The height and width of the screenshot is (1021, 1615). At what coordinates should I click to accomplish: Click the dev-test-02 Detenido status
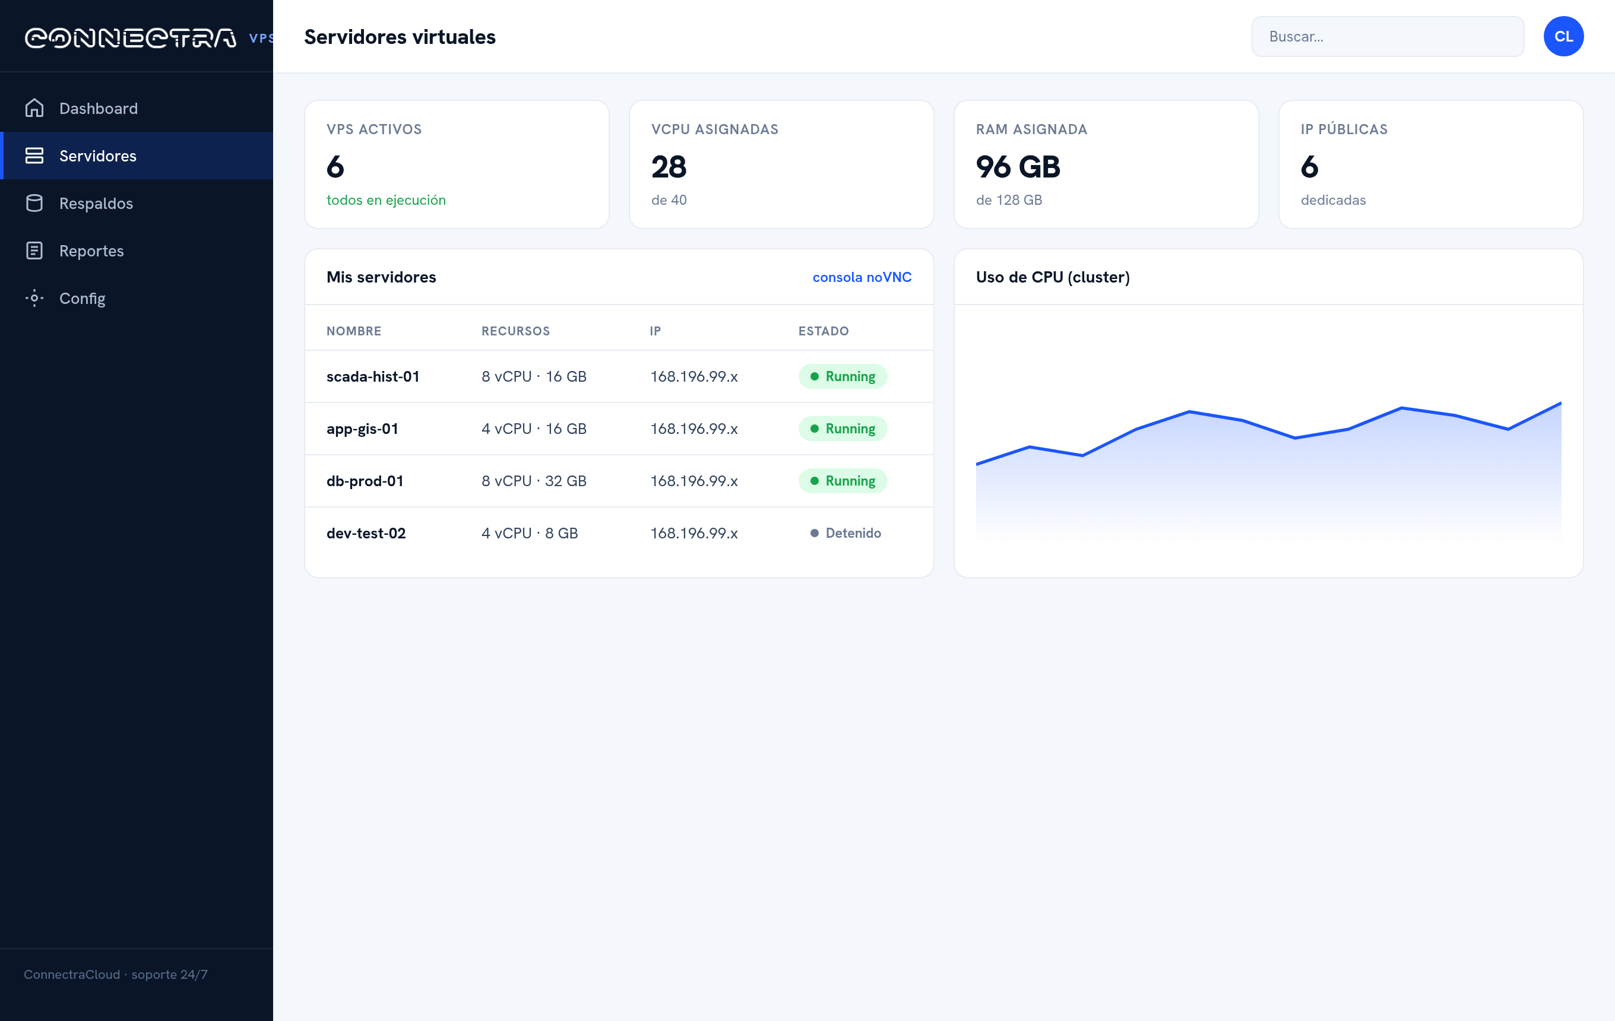pos(845,533)
